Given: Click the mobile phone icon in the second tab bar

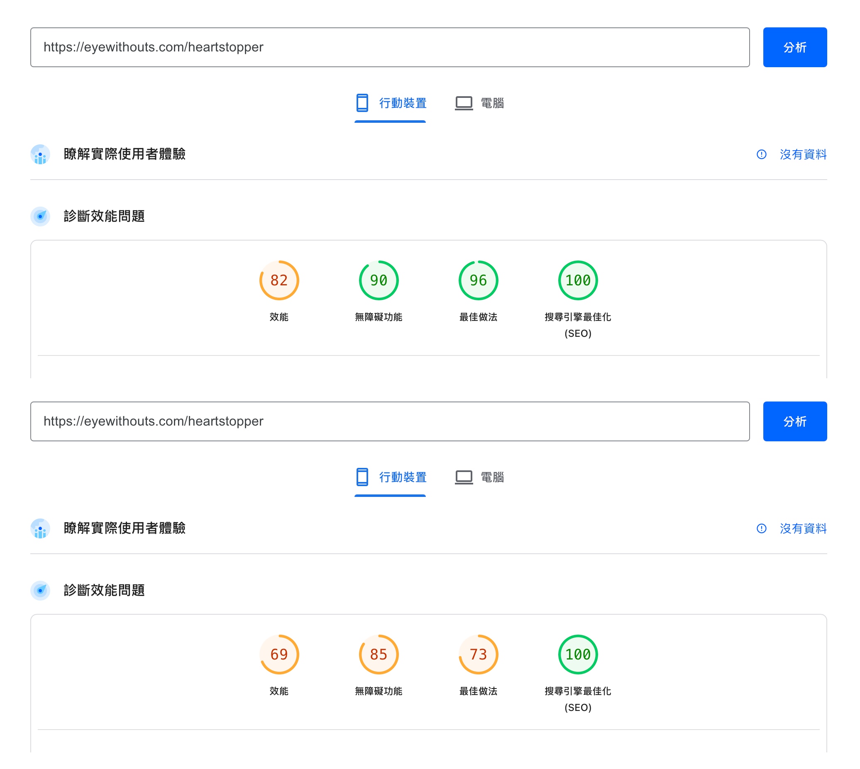Looking at the screenshot, I should (362, 477).
